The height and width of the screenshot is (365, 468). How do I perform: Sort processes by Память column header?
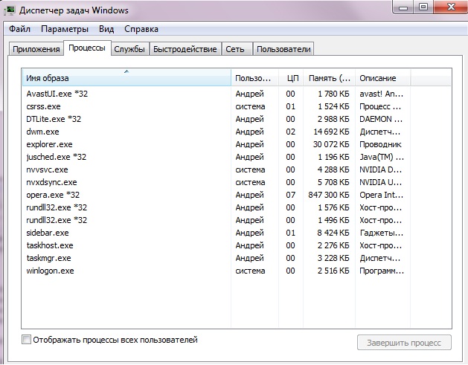click(328, 78)
